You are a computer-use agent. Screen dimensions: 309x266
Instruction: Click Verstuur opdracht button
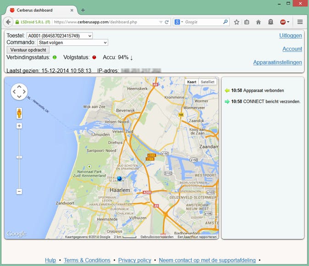pyautogui.click(x=28, y=50)
